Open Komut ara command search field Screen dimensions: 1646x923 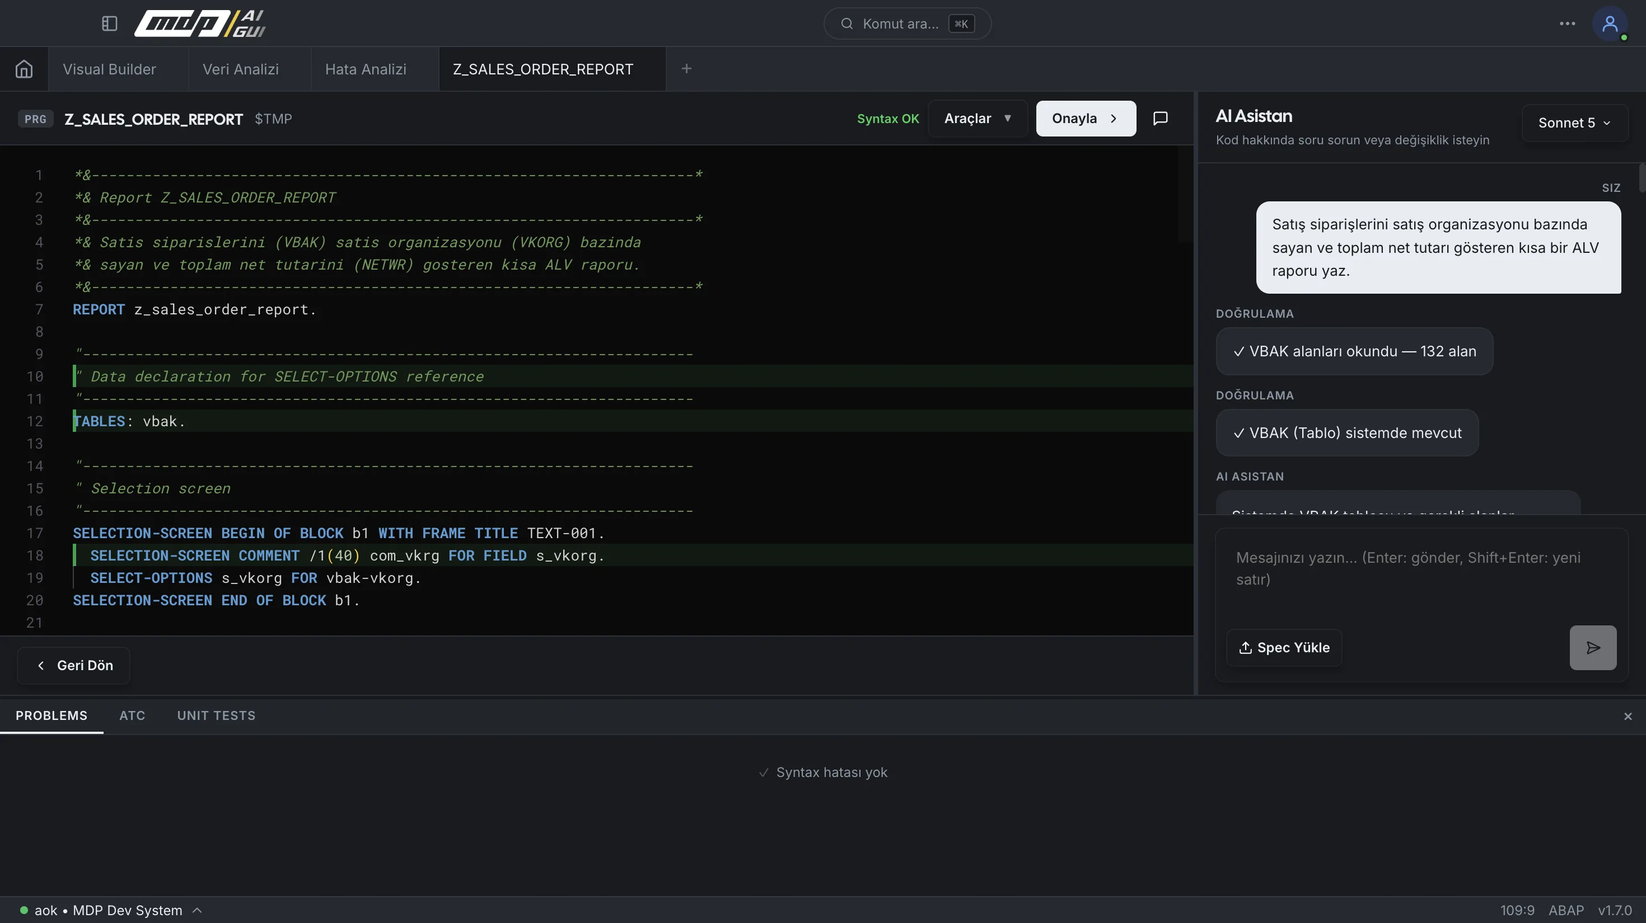click(x=907, y=23)
